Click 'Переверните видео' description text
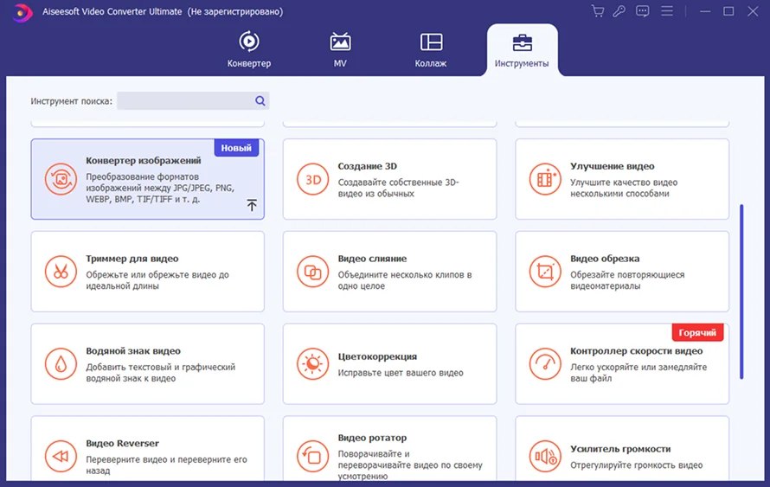 point(166,465)
